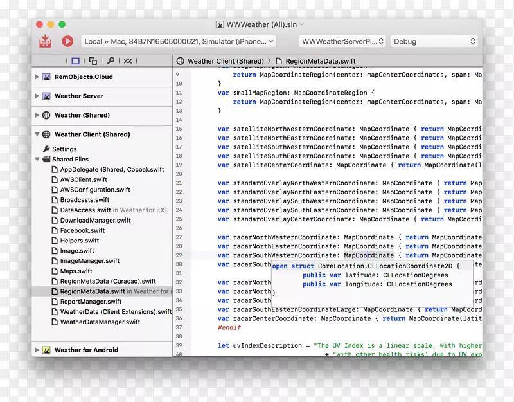Click longitude in the tooltip popup

(x=362, y=284)
